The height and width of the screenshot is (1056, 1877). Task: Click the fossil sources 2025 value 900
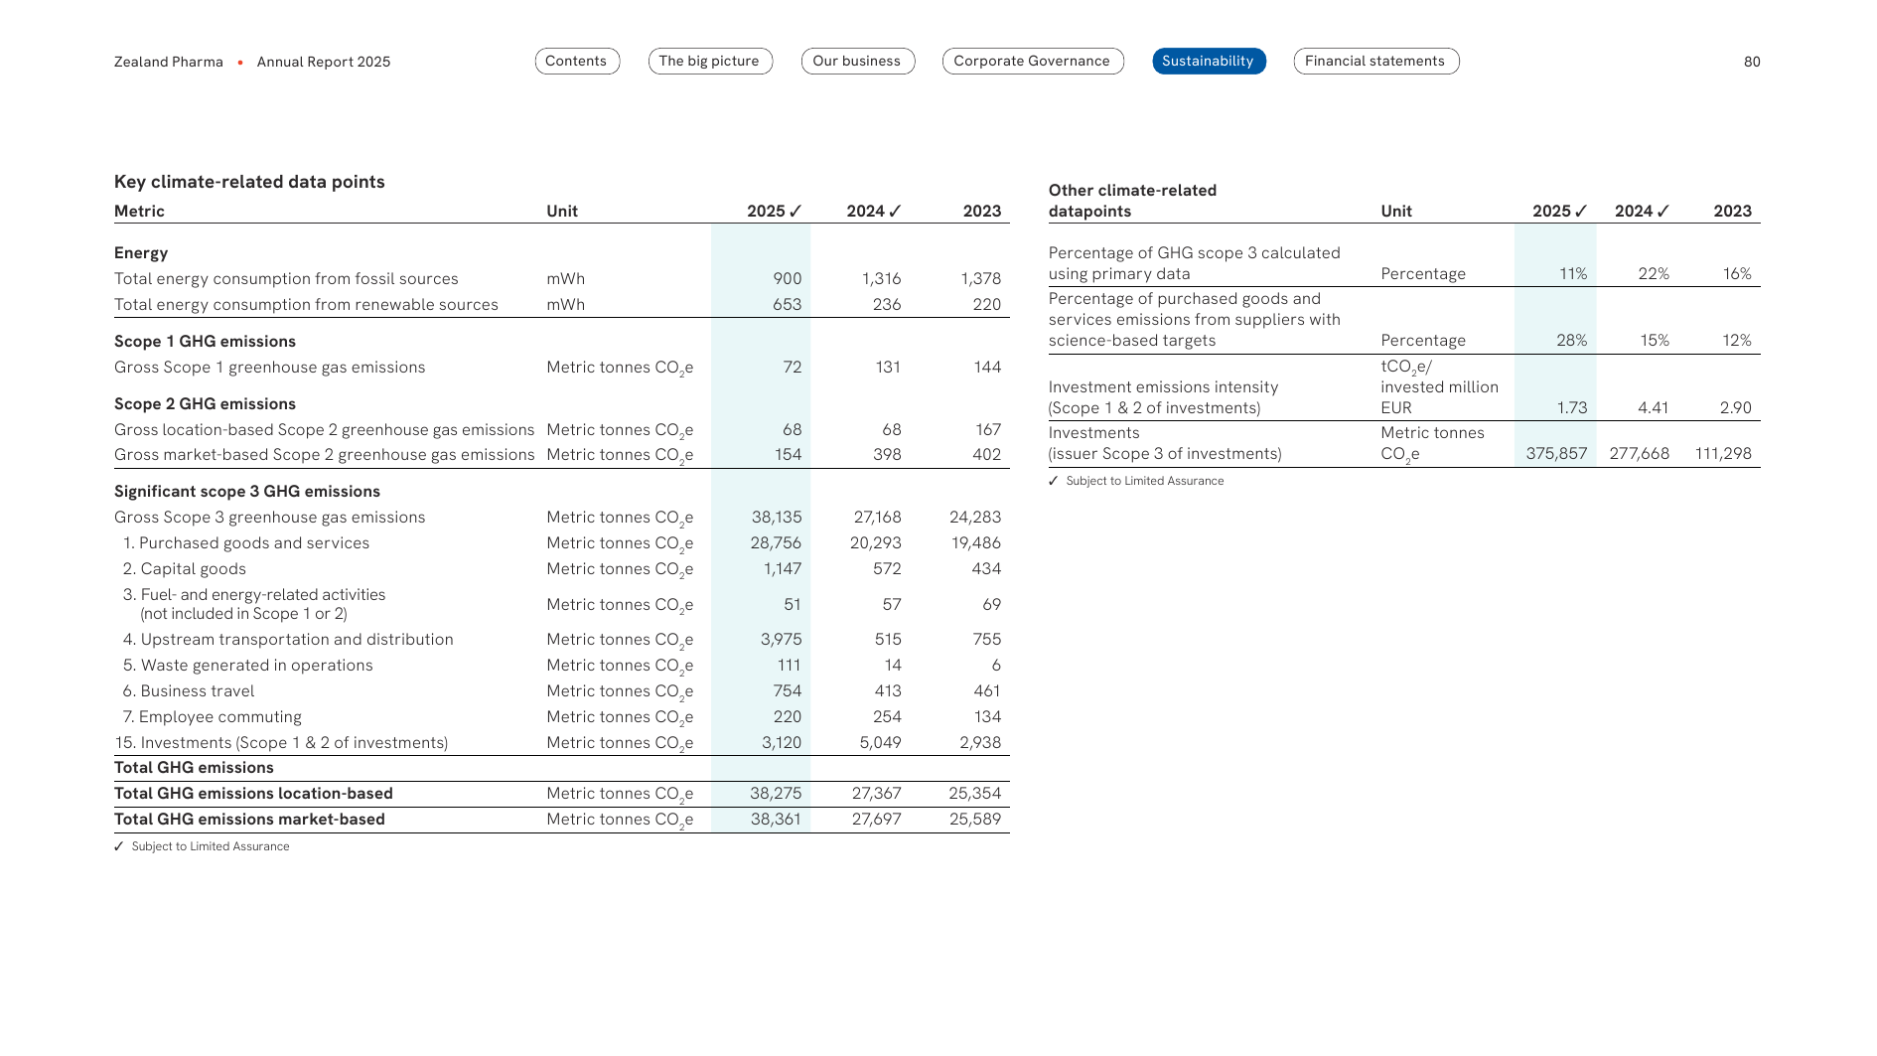click(788, 279)
